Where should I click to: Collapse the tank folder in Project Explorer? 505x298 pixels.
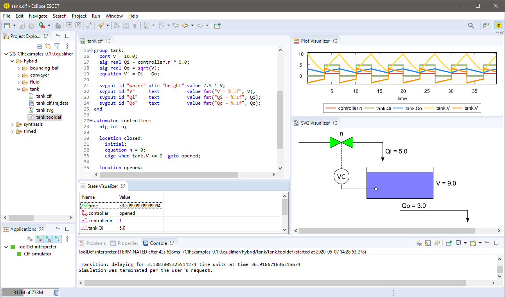[x=18, y=89]
